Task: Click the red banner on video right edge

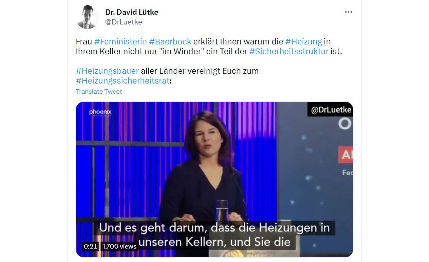Action: 346,155
